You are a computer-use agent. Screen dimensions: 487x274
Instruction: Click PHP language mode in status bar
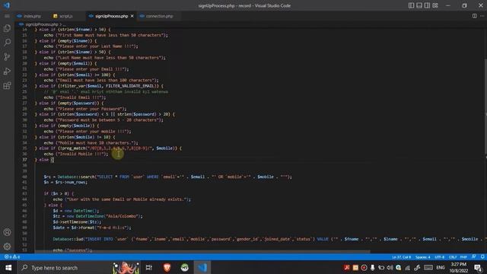[x=463, y=257]
